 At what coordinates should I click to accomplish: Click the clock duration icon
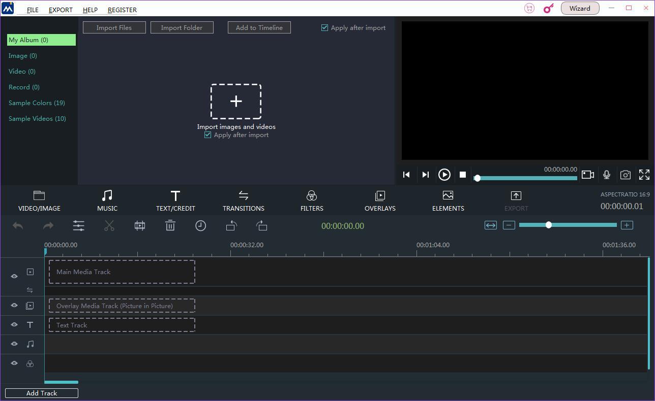(x=201, y=226)
